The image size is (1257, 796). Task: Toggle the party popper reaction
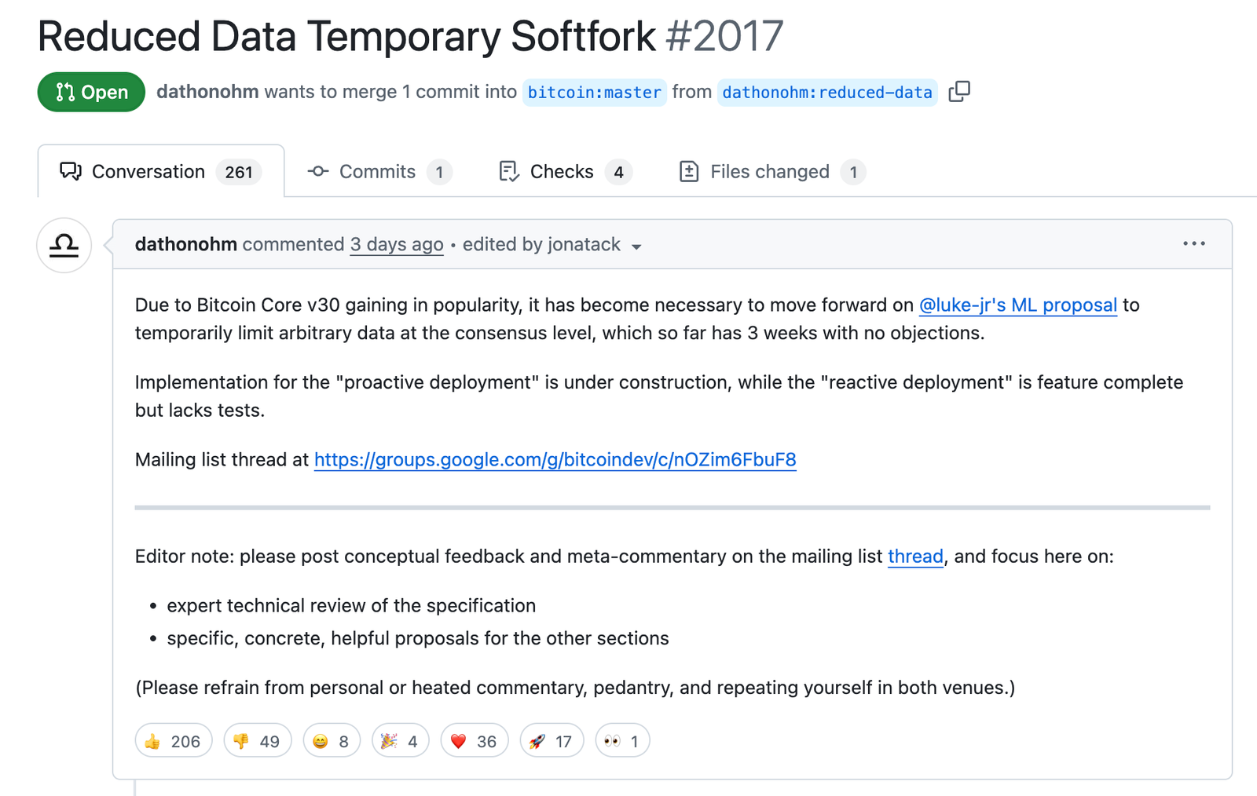(x=400, y=741)
